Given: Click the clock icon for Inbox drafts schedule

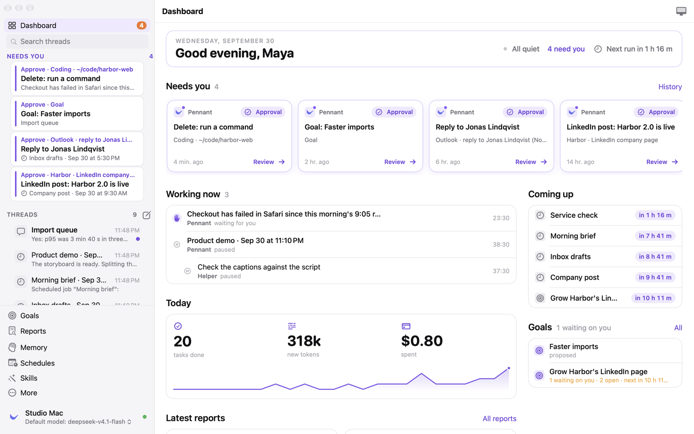Looking at the screenshot, I should 540,257.
